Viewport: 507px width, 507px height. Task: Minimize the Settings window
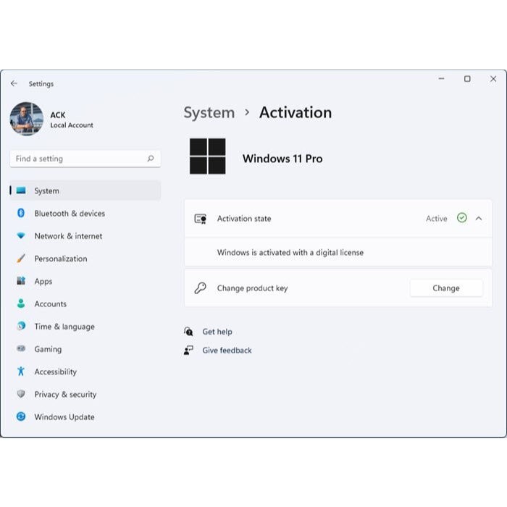point(441,78)
